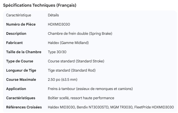Click the Caractéristique column header

19,15
